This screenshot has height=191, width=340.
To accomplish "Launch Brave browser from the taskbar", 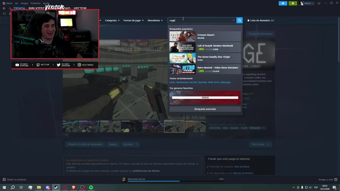I will pyautogui.click(x=74, y=188).
